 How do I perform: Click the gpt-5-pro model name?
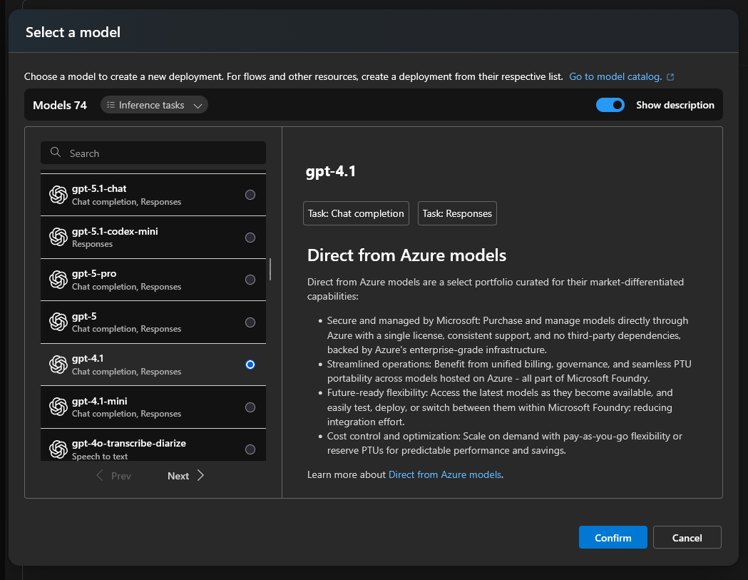pos(94,273)
